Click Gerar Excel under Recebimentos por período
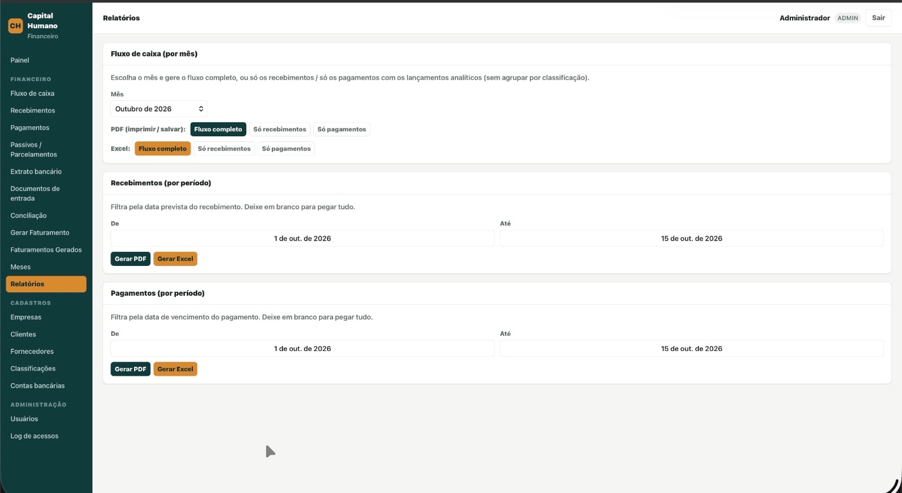The width and height of the screenshot is (902, 493). click(175, 259)
